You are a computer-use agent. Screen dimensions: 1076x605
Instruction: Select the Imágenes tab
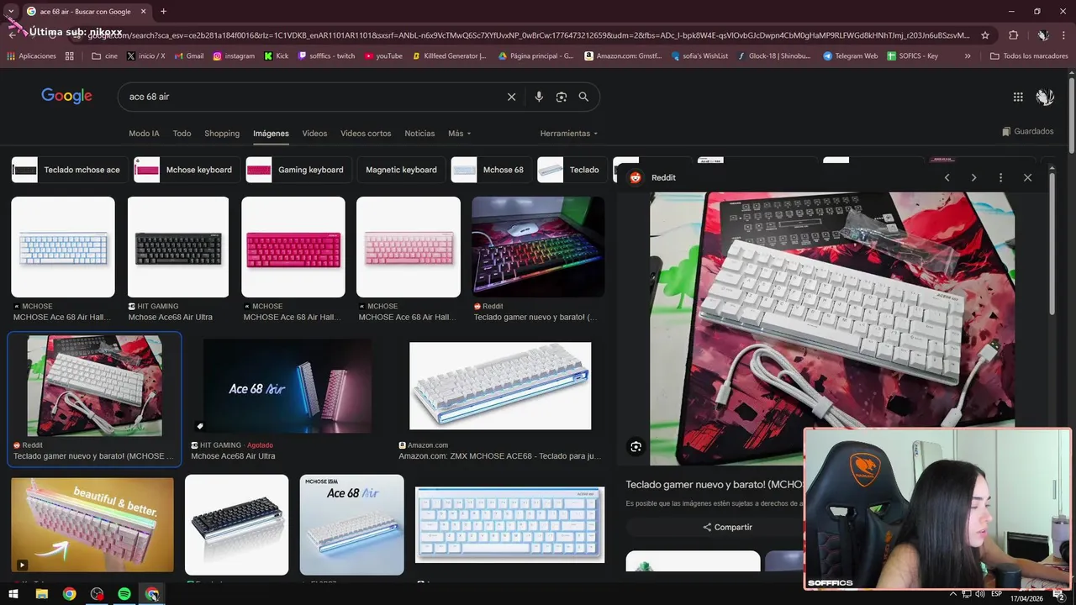coord(271,134)
